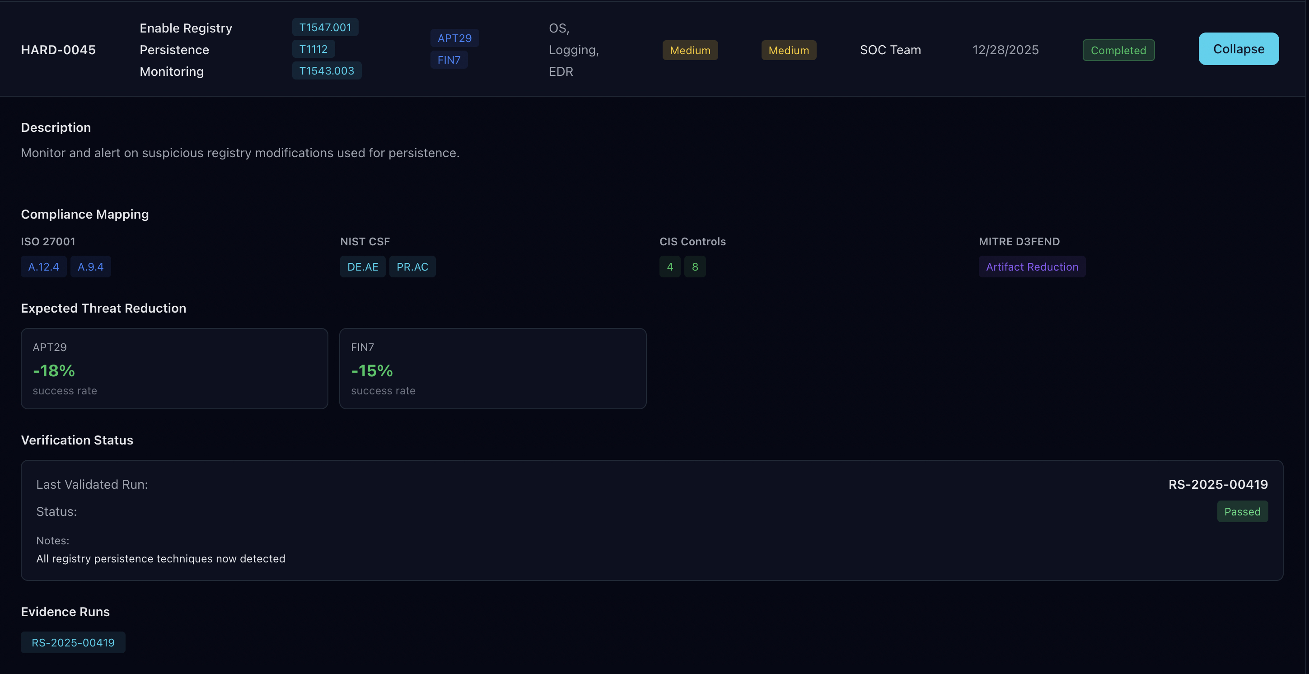Click CIS Control 8 badge

[x=695, y=267]
